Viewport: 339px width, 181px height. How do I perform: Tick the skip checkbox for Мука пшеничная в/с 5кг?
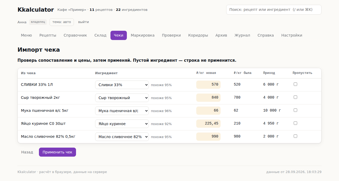[x=295, y=110]
